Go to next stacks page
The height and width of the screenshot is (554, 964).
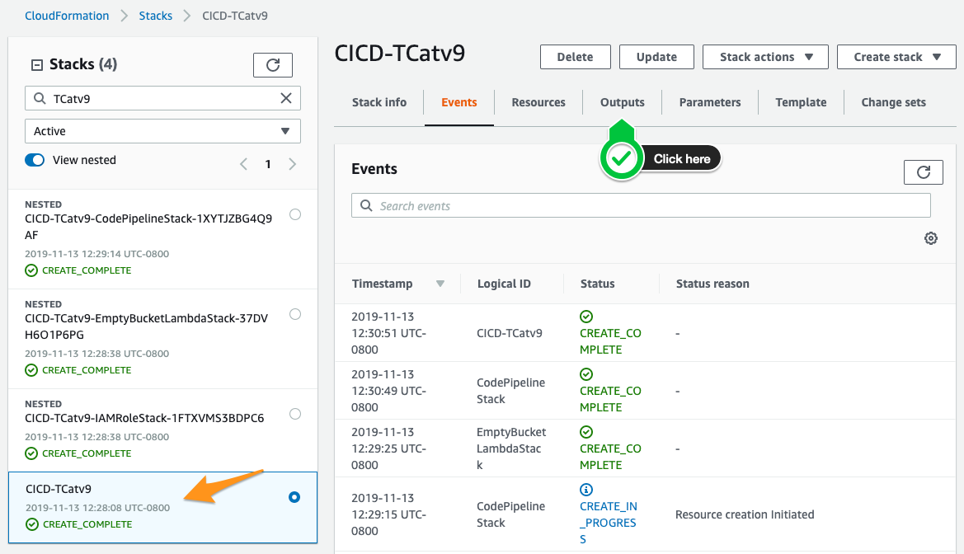coord(293,164)
